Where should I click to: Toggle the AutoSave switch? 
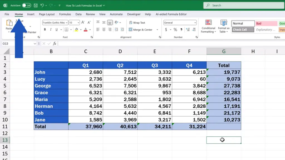(26, 5)
